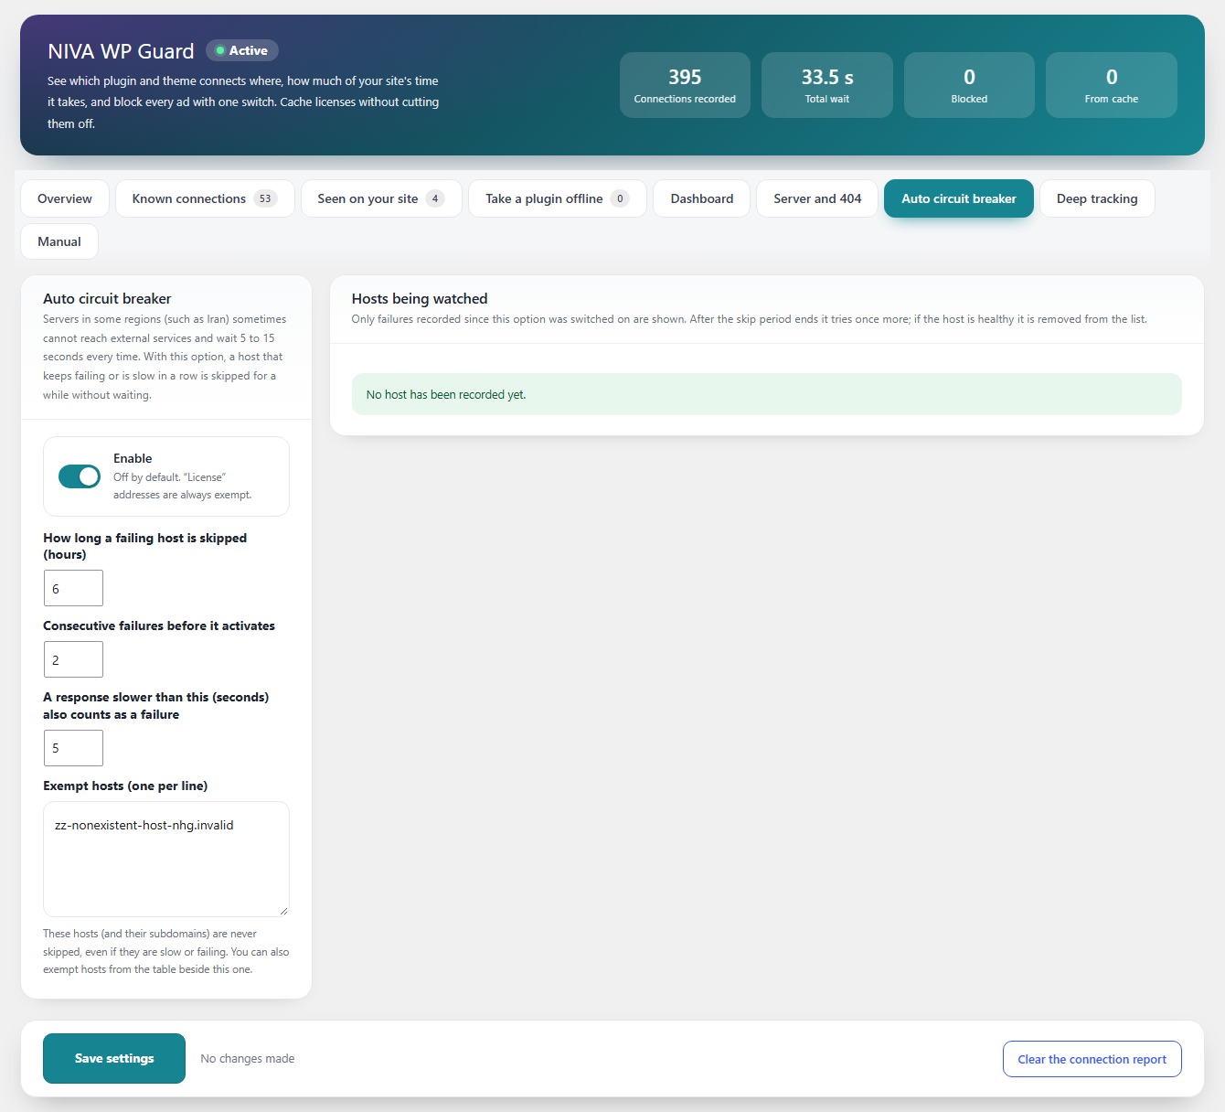1225x1112 pixels.
Task: Click inside the Exempt hosts textarea
Action: tap(166, 859)
